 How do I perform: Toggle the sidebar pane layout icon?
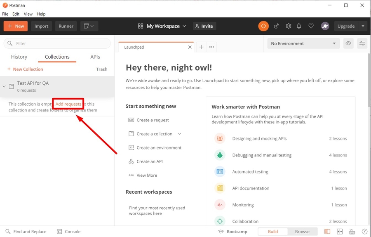pos(327,232)
